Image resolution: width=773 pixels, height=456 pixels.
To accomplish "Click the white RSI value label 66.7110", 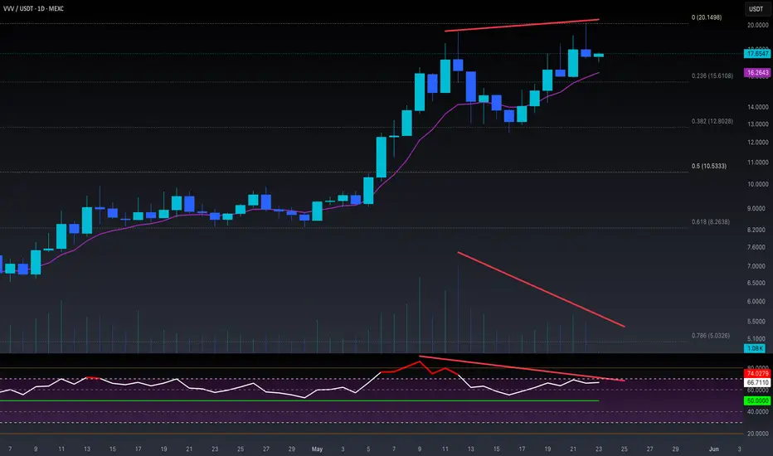I will (x=757, y=382).
